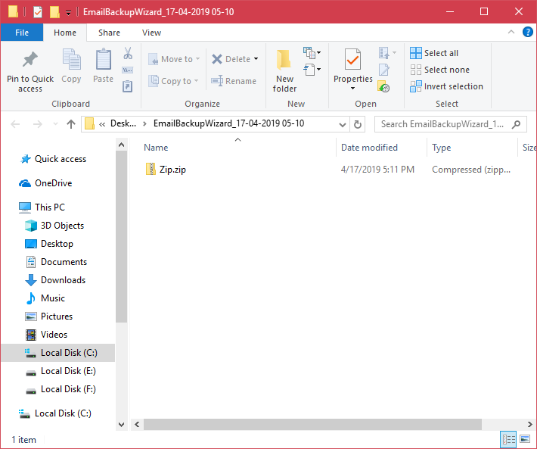Viewport: 537px width, 449px height.
Task: Collapse the ribbon with the chevron
Action: click(511, 33)
